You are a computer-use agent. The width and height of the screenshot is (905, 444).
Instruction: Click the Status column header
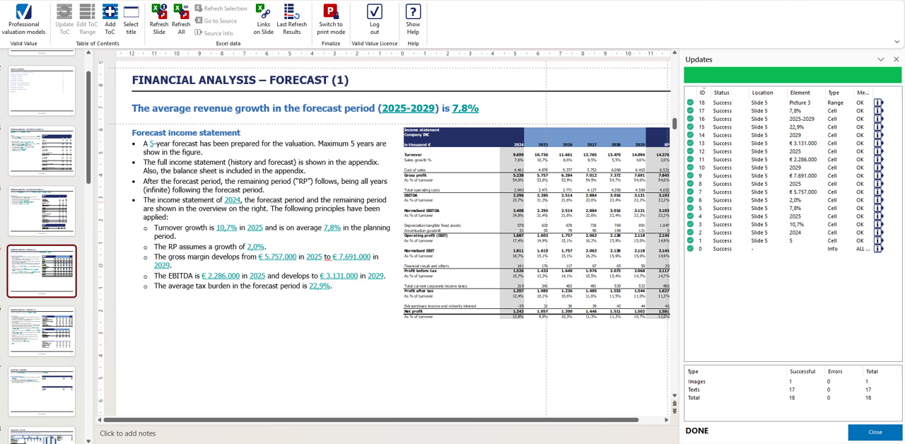coord(721,93)
